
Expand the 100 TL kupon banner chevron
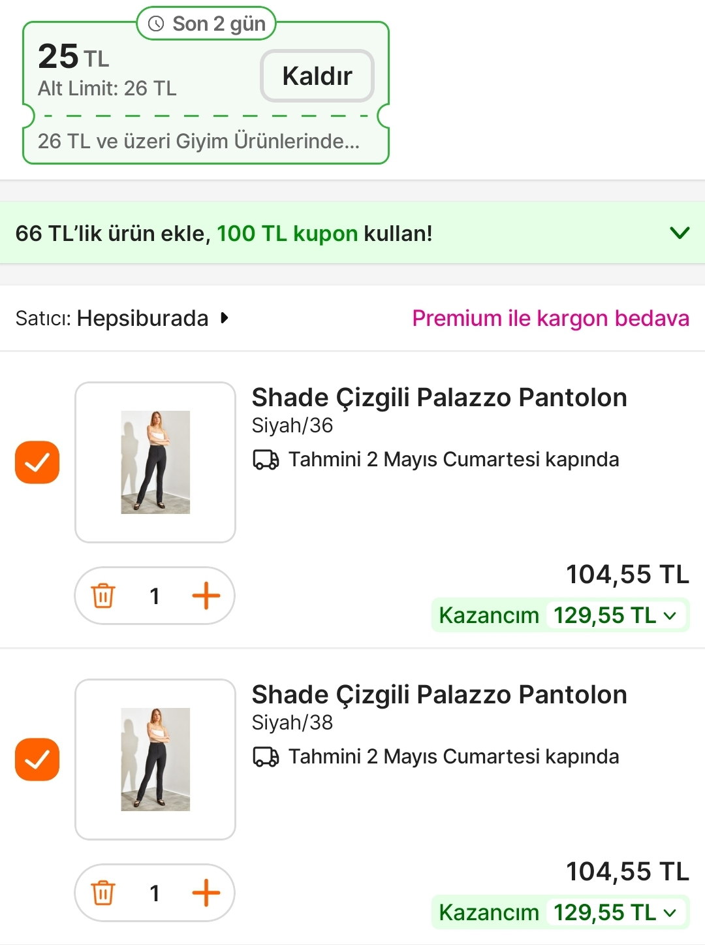tap(680, 233)
